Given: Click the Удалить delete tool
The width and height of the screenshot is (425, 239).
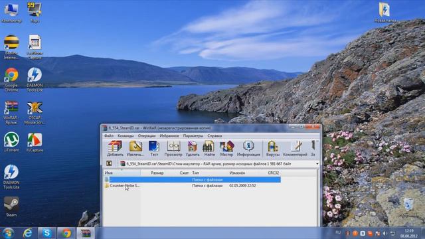Looking at the screenshot, I should click(x=193, y=149).
